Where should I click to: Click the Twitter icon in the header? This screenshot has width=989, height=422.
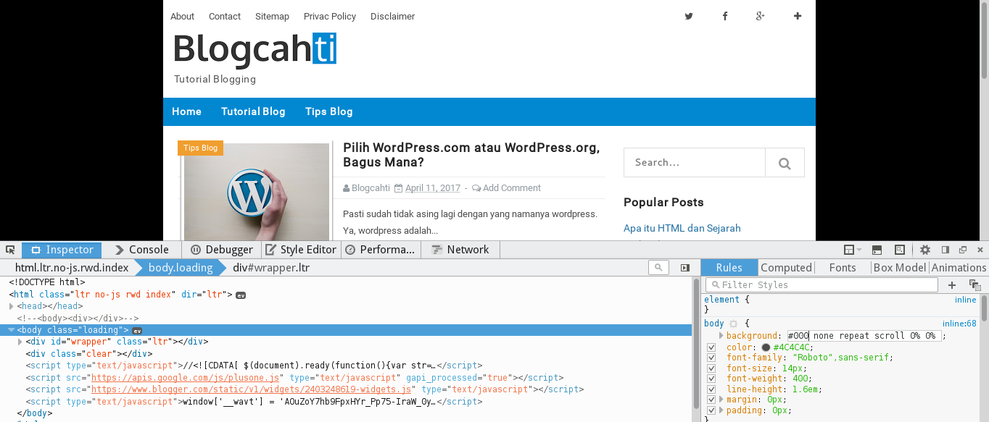[688, 16]
